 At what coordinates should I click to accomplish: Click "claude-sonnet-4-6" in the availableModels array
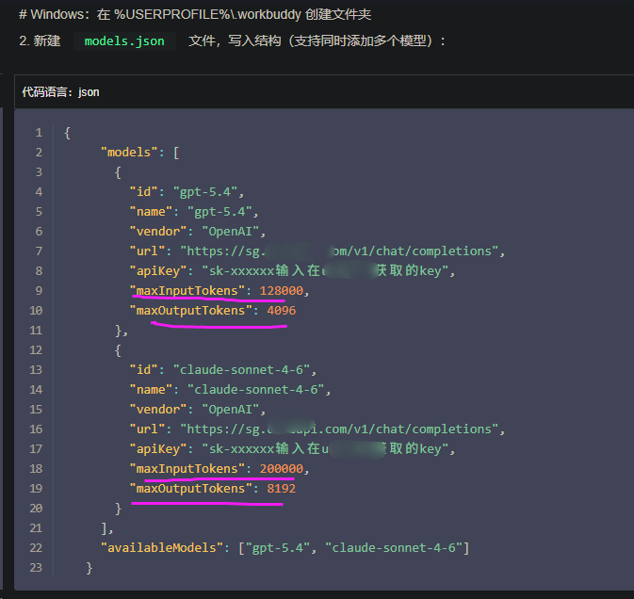coord(394,548)
